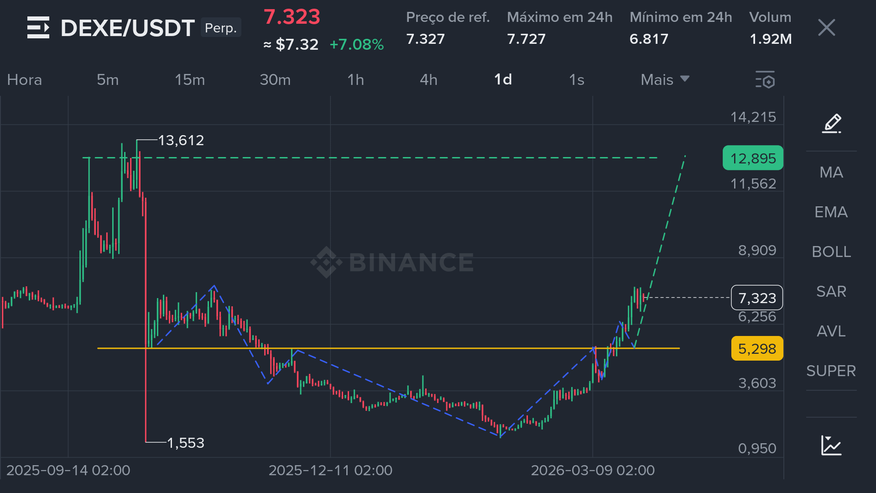Toggle the MA indicator
Screen dimensions: 876x493
(831, 173)
